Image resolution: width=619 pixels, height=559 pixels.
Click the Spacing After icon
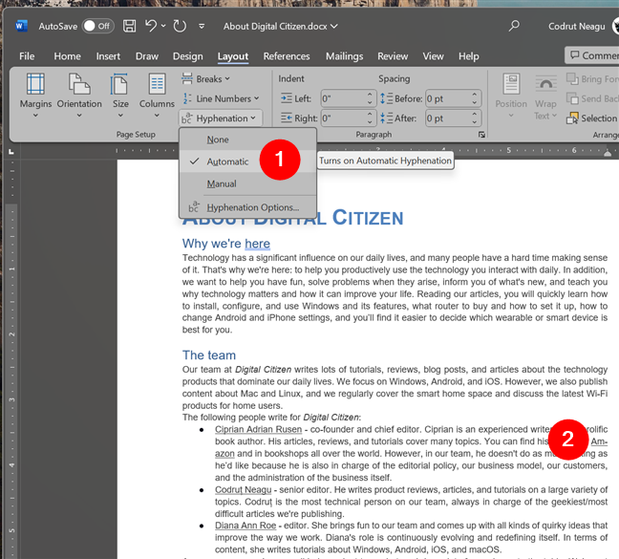[387, 118]
